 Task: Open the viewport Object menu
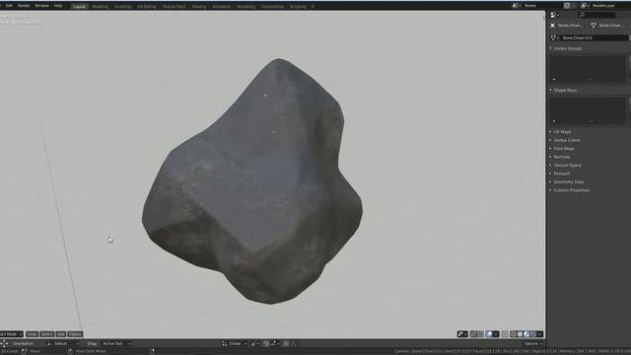(75, 334)
